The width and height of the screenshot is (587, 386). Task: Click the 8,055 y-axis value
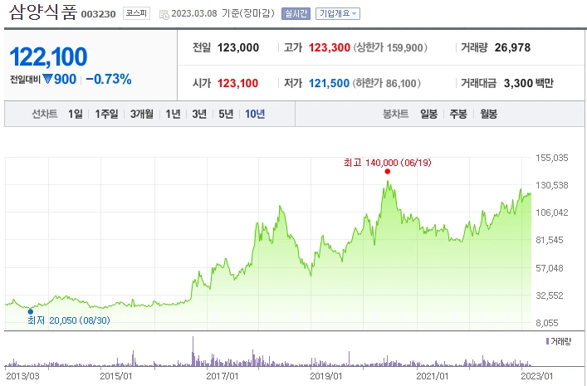point(547,323)
